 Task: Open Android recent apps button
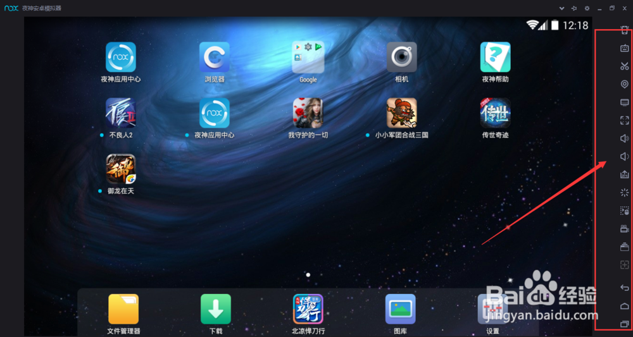point(625,324)
